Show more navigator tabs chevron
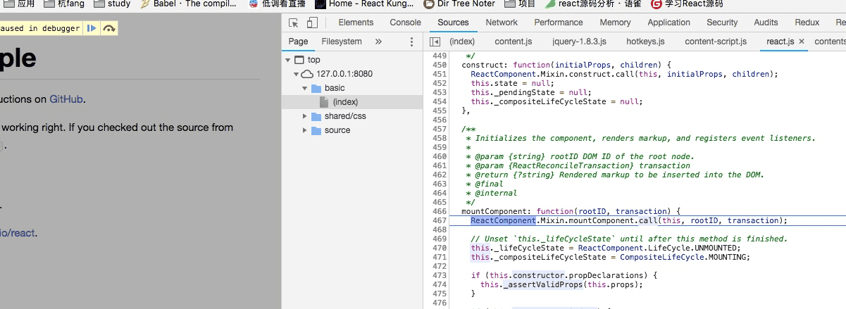Screen dimensions: 846x309 coord(378,42)
